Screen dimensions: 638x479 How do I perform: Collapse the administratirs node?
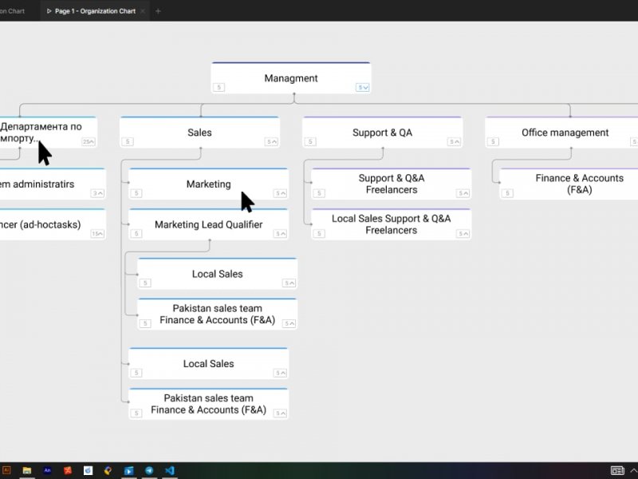(97, 193)
